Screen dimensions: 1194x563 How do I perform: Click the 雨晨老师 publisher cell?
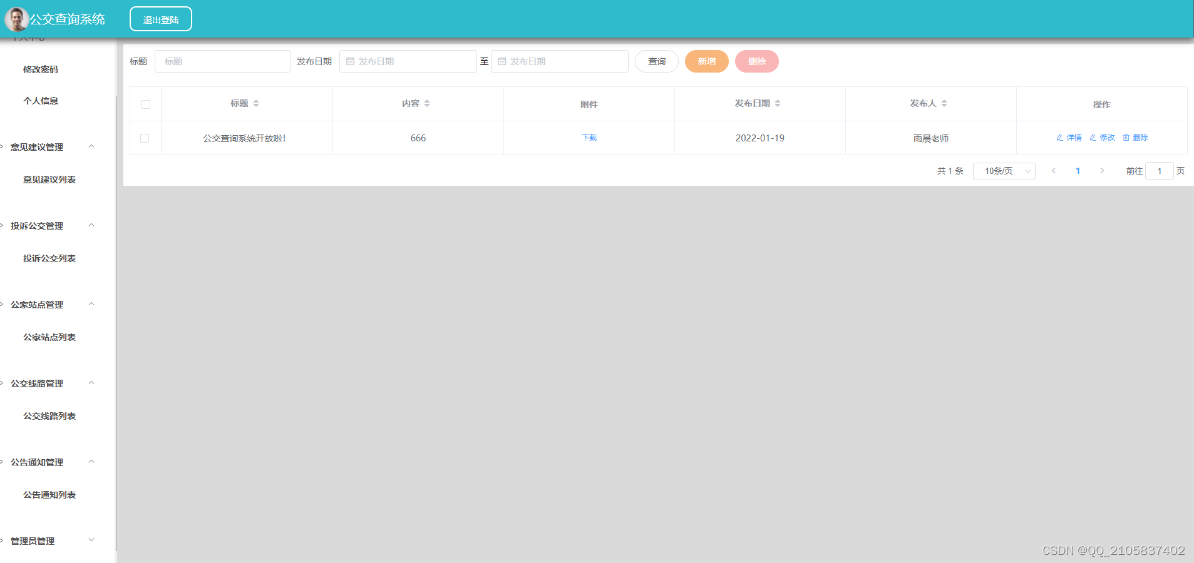coord(931,138)
